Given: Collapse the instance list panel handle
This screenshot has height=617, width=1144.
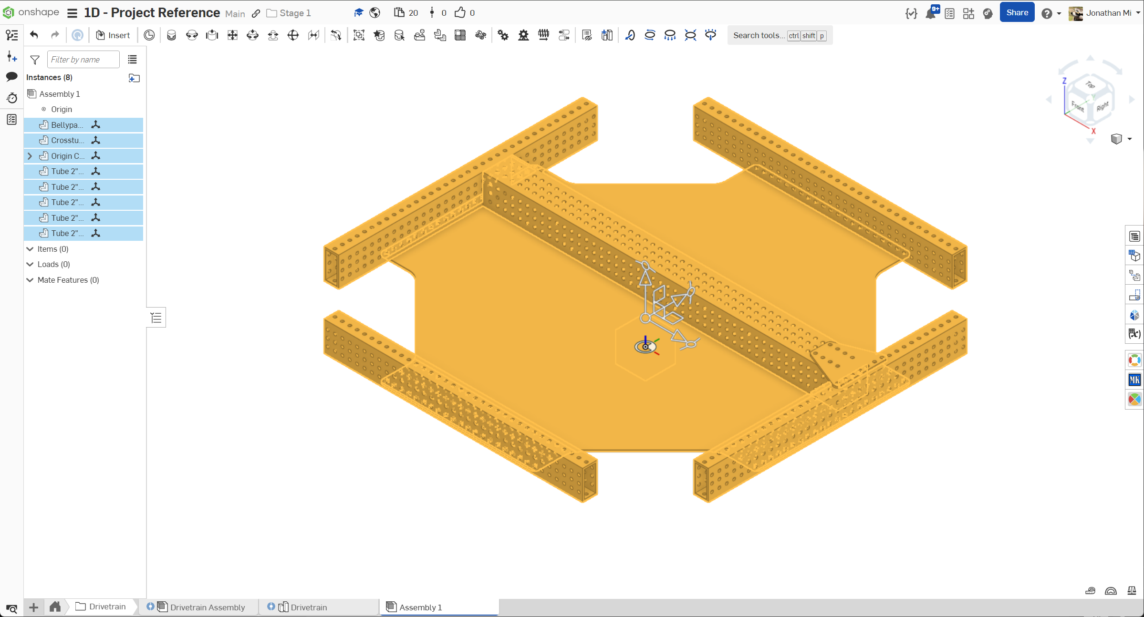Looking at the screenshot, I should pyautogui.click(x=156, y=318).
